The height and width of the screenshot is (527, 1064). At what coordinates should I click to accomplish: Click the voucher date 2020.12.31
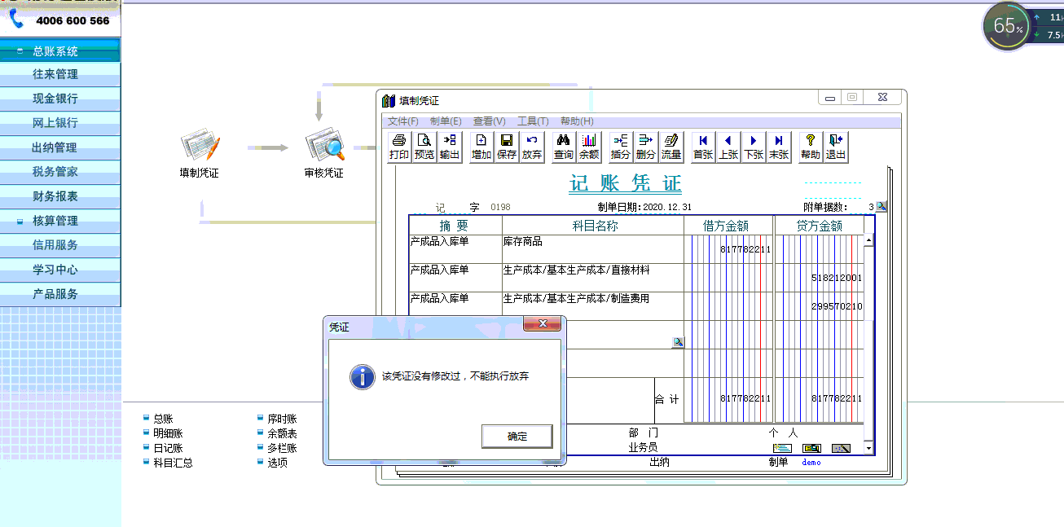click(x=667, y=208)
